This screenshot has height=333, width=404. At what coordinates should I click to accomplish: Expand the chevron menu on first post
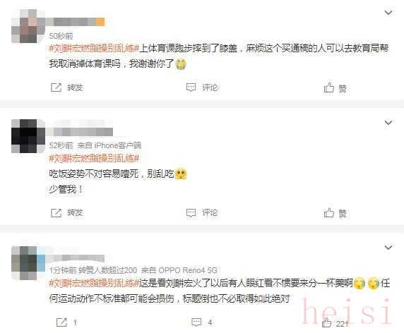pos(388,13)
